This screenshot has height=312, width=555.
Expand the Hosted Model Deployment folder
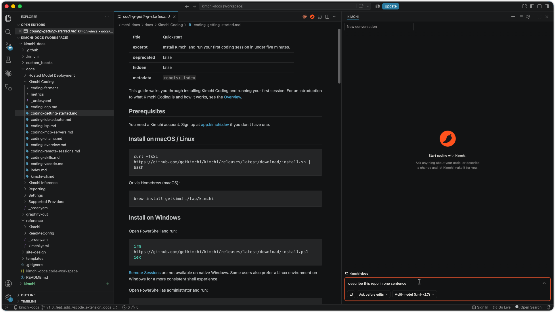point(51,75)
